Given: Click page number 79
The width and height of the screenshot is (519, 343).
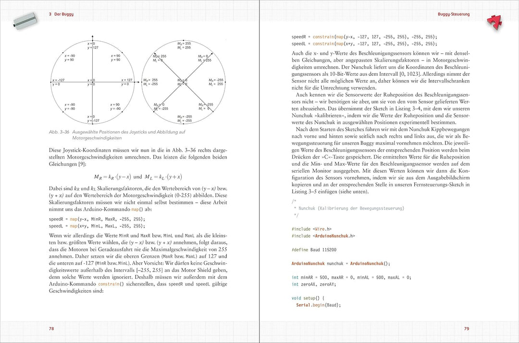Looking at the screenshot, I should pos(467,329).
